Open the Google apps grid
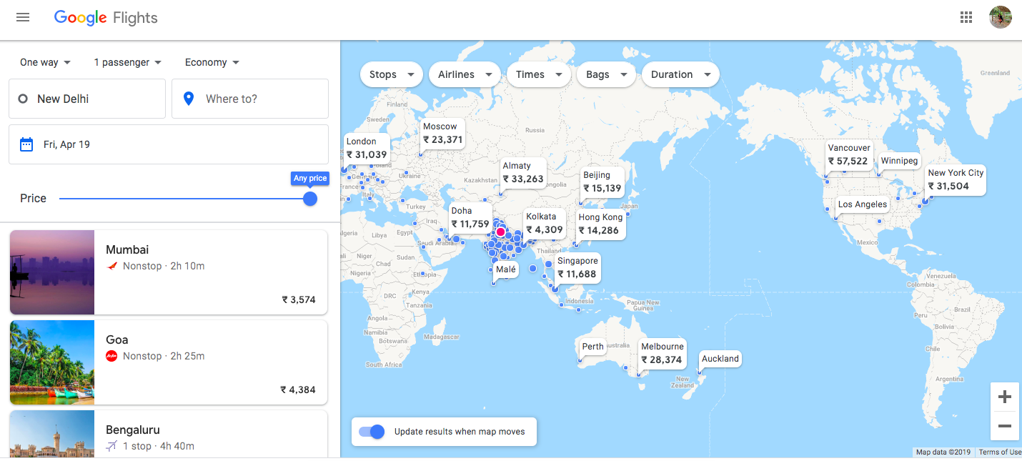Viewport: 1022px width, 461px height. click(x=966, y=17)
